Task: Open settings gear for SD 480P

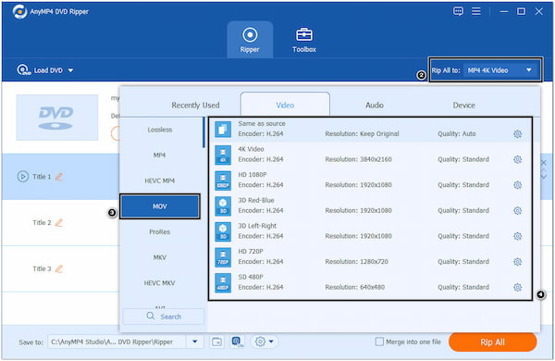Action: tap(517, 287)
